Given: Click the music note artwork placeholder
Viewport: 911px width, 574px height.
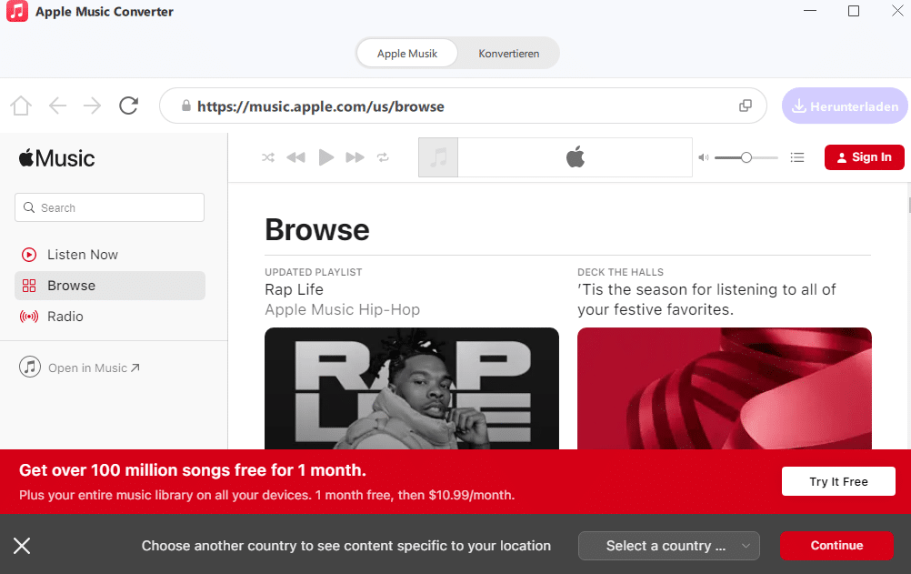Looking at the screenshot, I should pyautogui.click(x=438, y=157).
